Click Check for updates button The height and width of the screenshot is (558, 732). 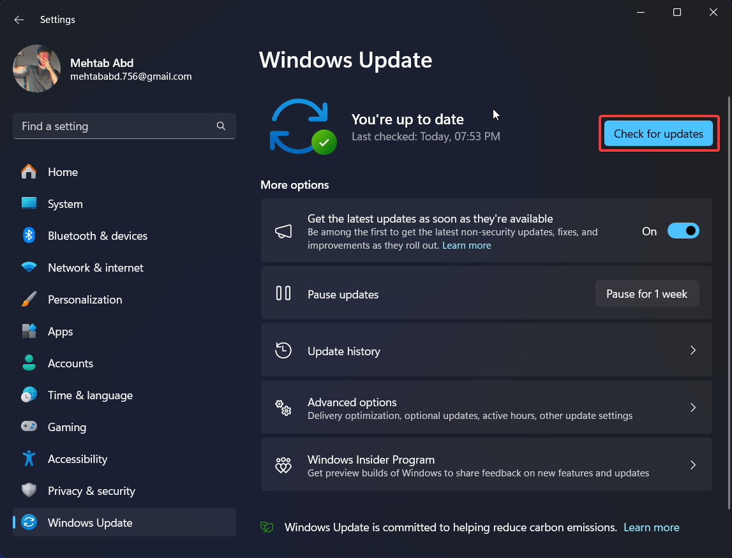point(658,133)
